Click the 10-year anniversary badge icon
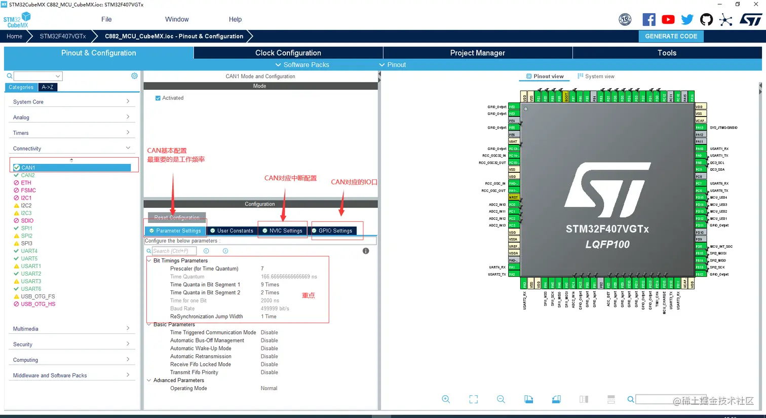The image size is (766, 418). pyautogui.click(x=625, y=20)
